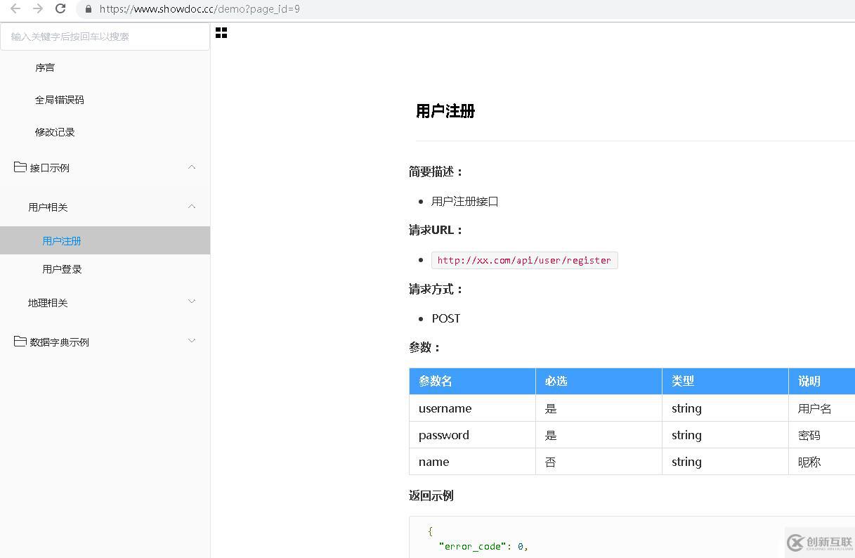Click the POST method text
The width and height of the screenshot is (855, 558).
point(446,318)
